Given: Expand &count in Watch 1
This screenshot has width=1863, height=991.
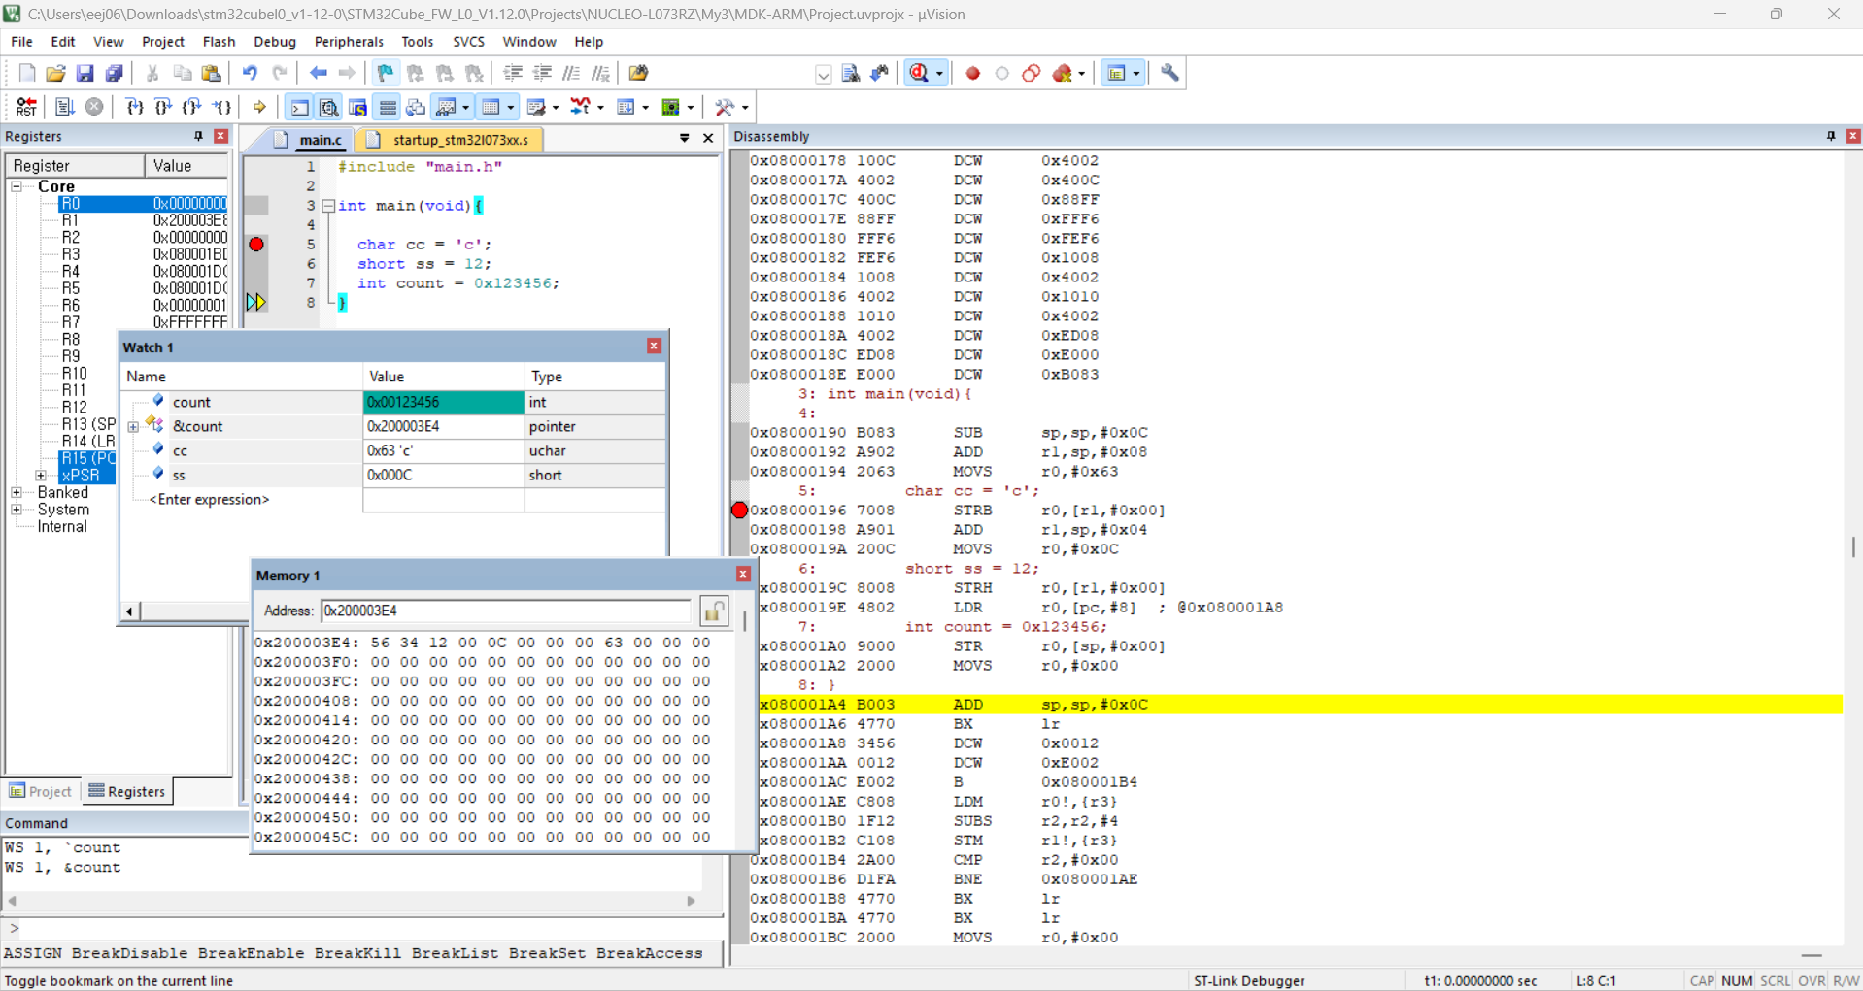Looking at the screenshot, I should click(x=133, y=427).
